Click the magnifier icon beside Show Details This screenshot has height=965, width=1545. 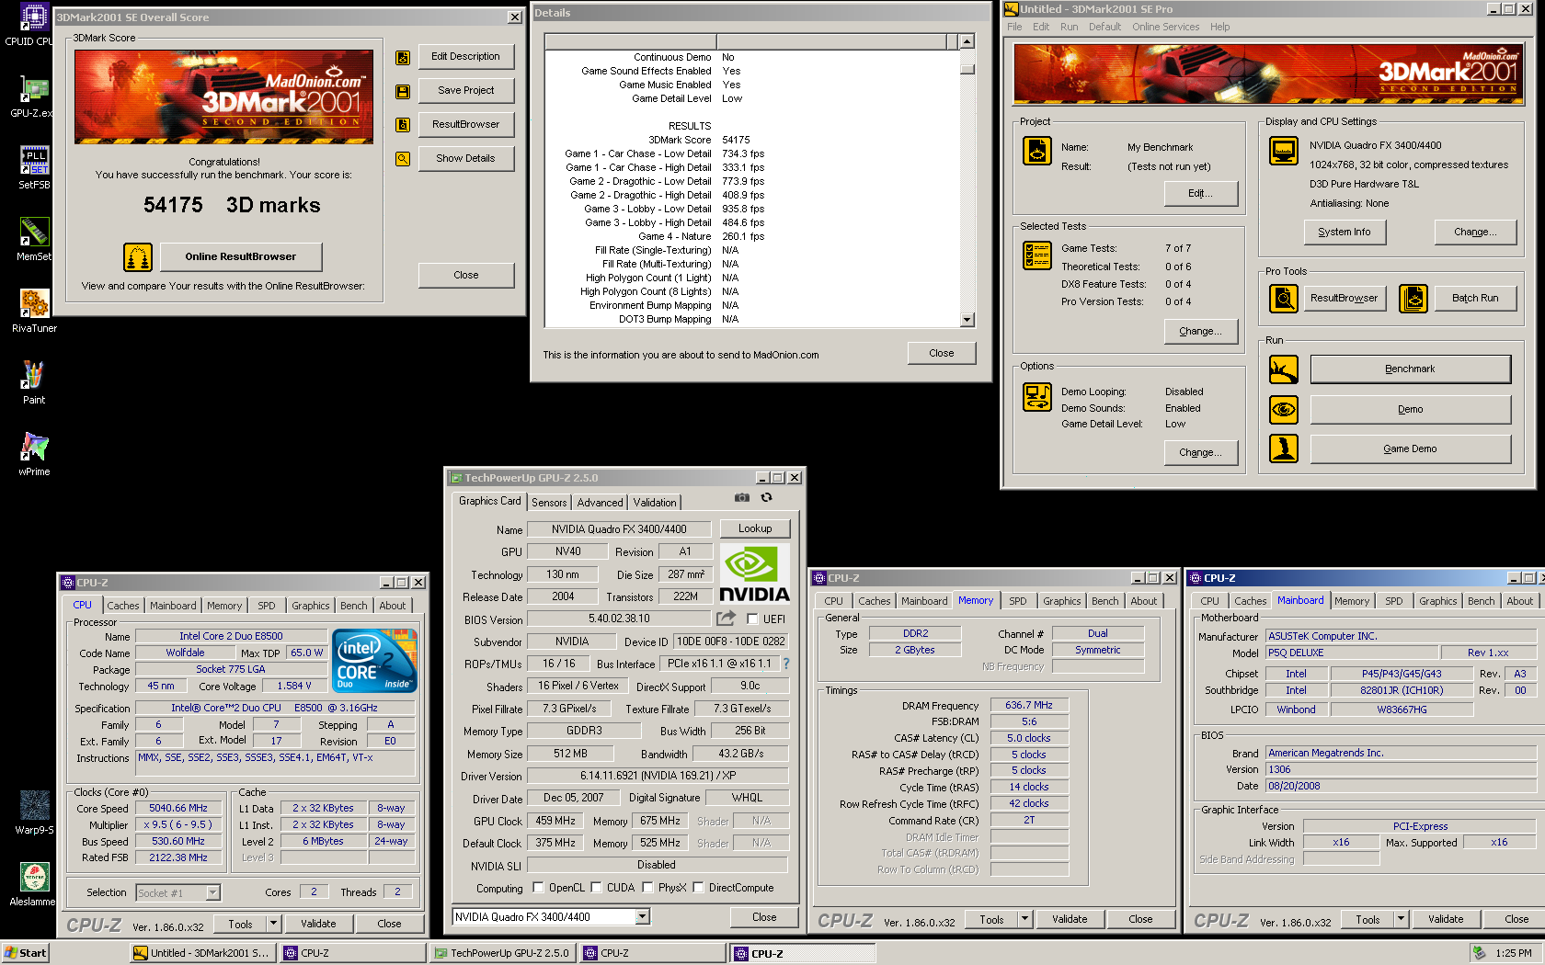403,159
